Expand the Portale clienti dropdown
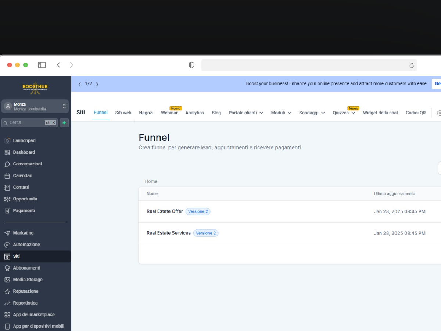 tap(246, 113)
